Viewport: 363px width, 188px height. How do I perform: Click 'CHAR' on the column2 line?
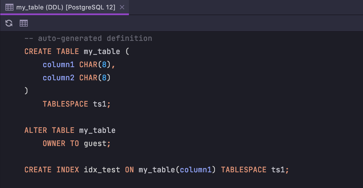(88, 78)
